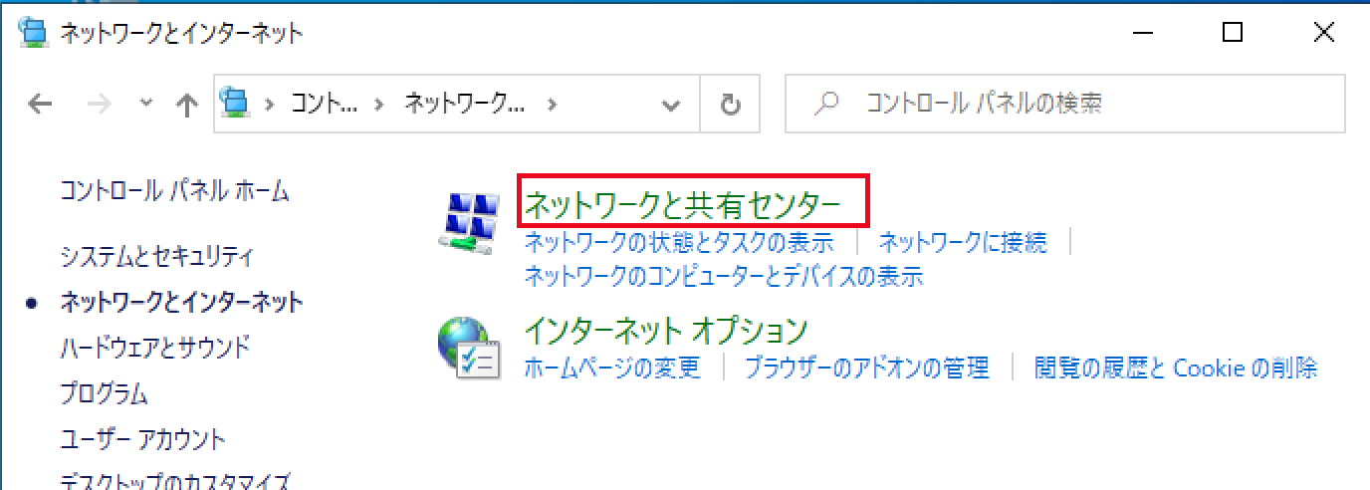The height and width of the screenshot is (490, 1370).
Task: Select プログラム in sidebar
Action: click(104, 393)
